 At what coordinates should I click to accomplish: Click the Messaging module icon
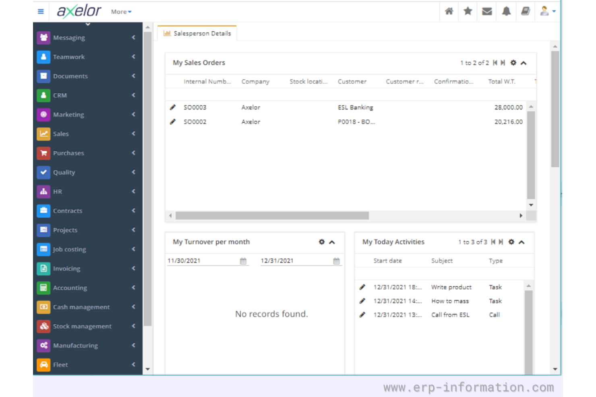(43, 37)
